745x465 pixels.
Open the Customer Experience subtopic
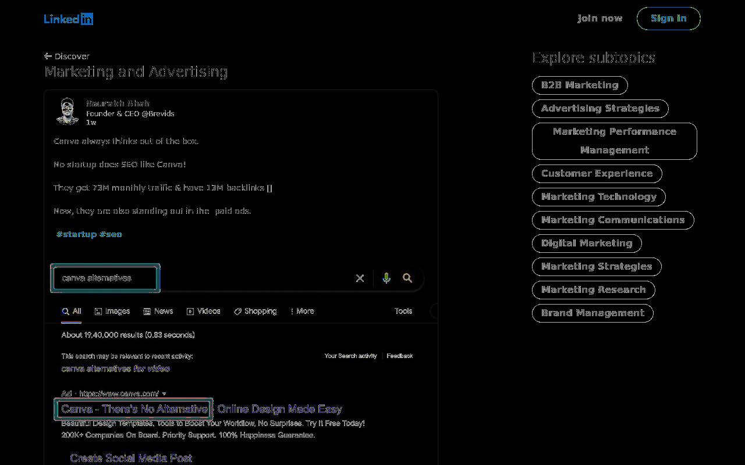coord(597,173)
